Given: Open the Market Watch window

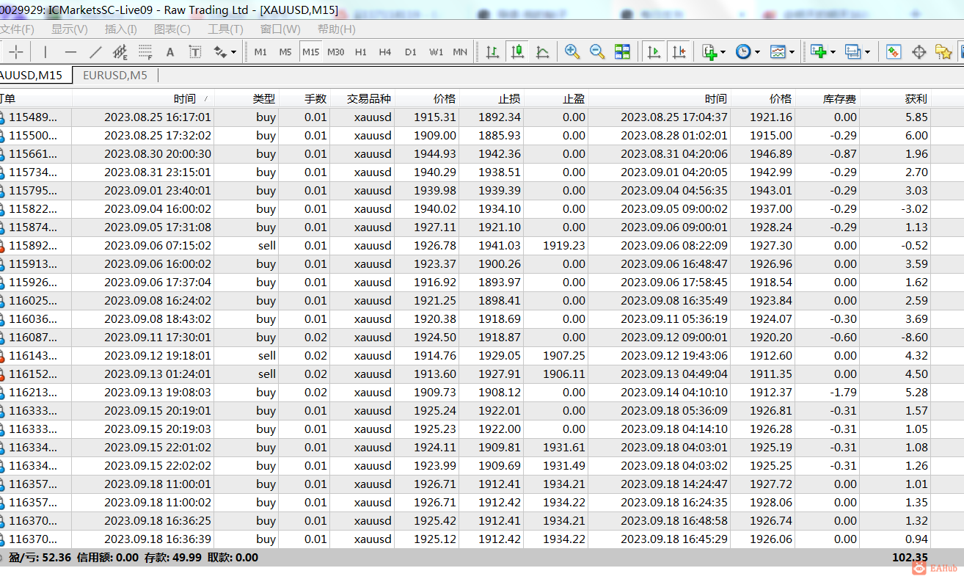Looking at the screenshot, I should [x=893, y=52].
